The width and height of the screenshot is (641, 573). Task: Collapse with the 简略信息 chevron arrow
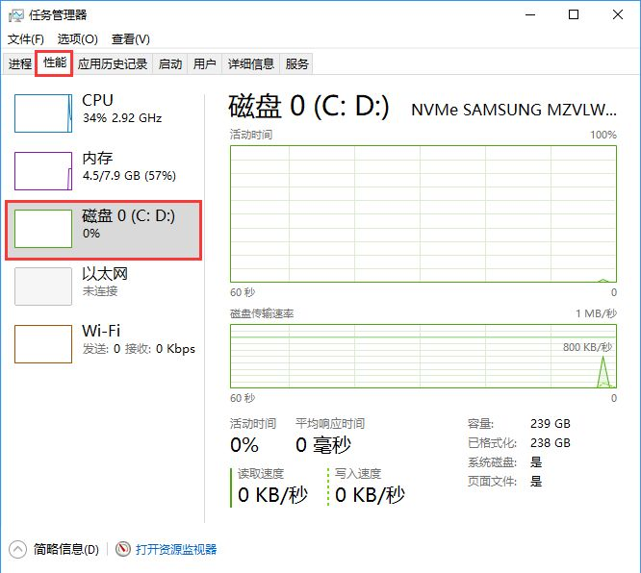point(18,549)
